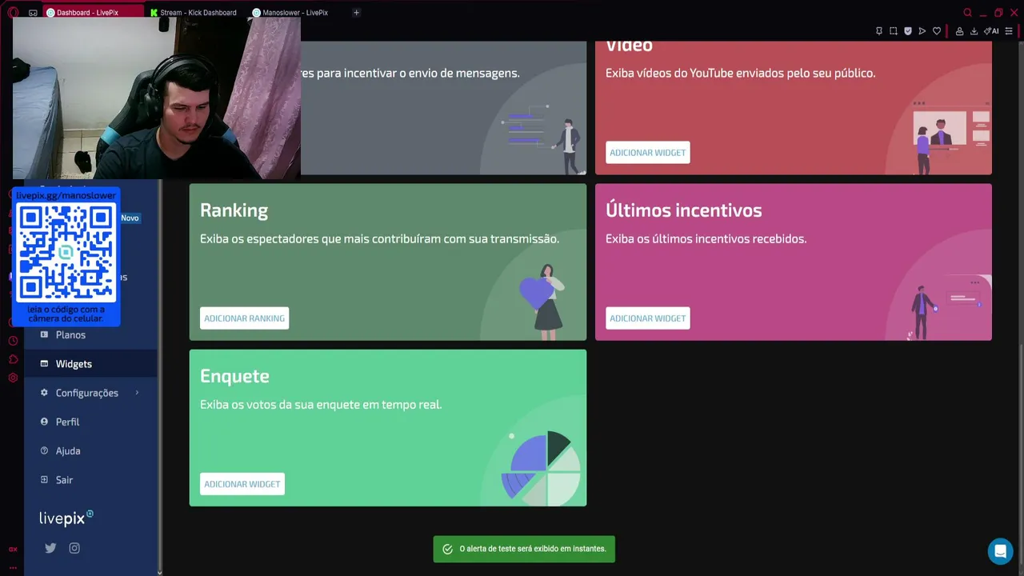The image size is (1024, 576).
Task: Click the pin icon in the address bar
Action: point(879,31)
